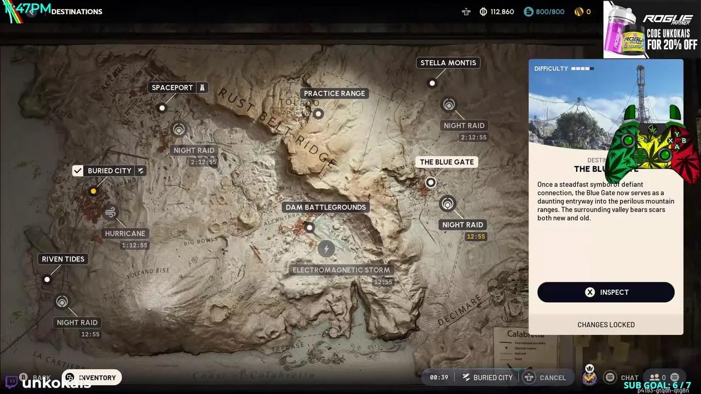Select the Hurricane condition label
This screenshot has width=701, height=394.
[x=125, y=234]
